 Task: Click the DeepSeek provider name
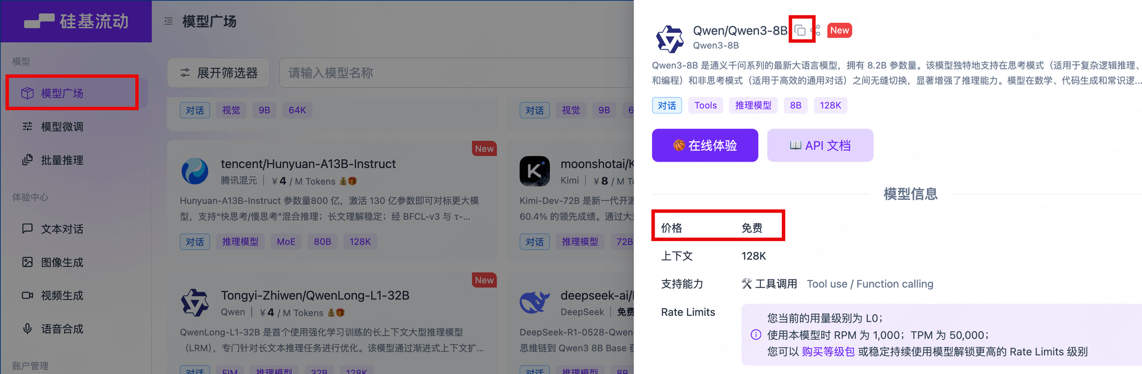pos(582,312)
